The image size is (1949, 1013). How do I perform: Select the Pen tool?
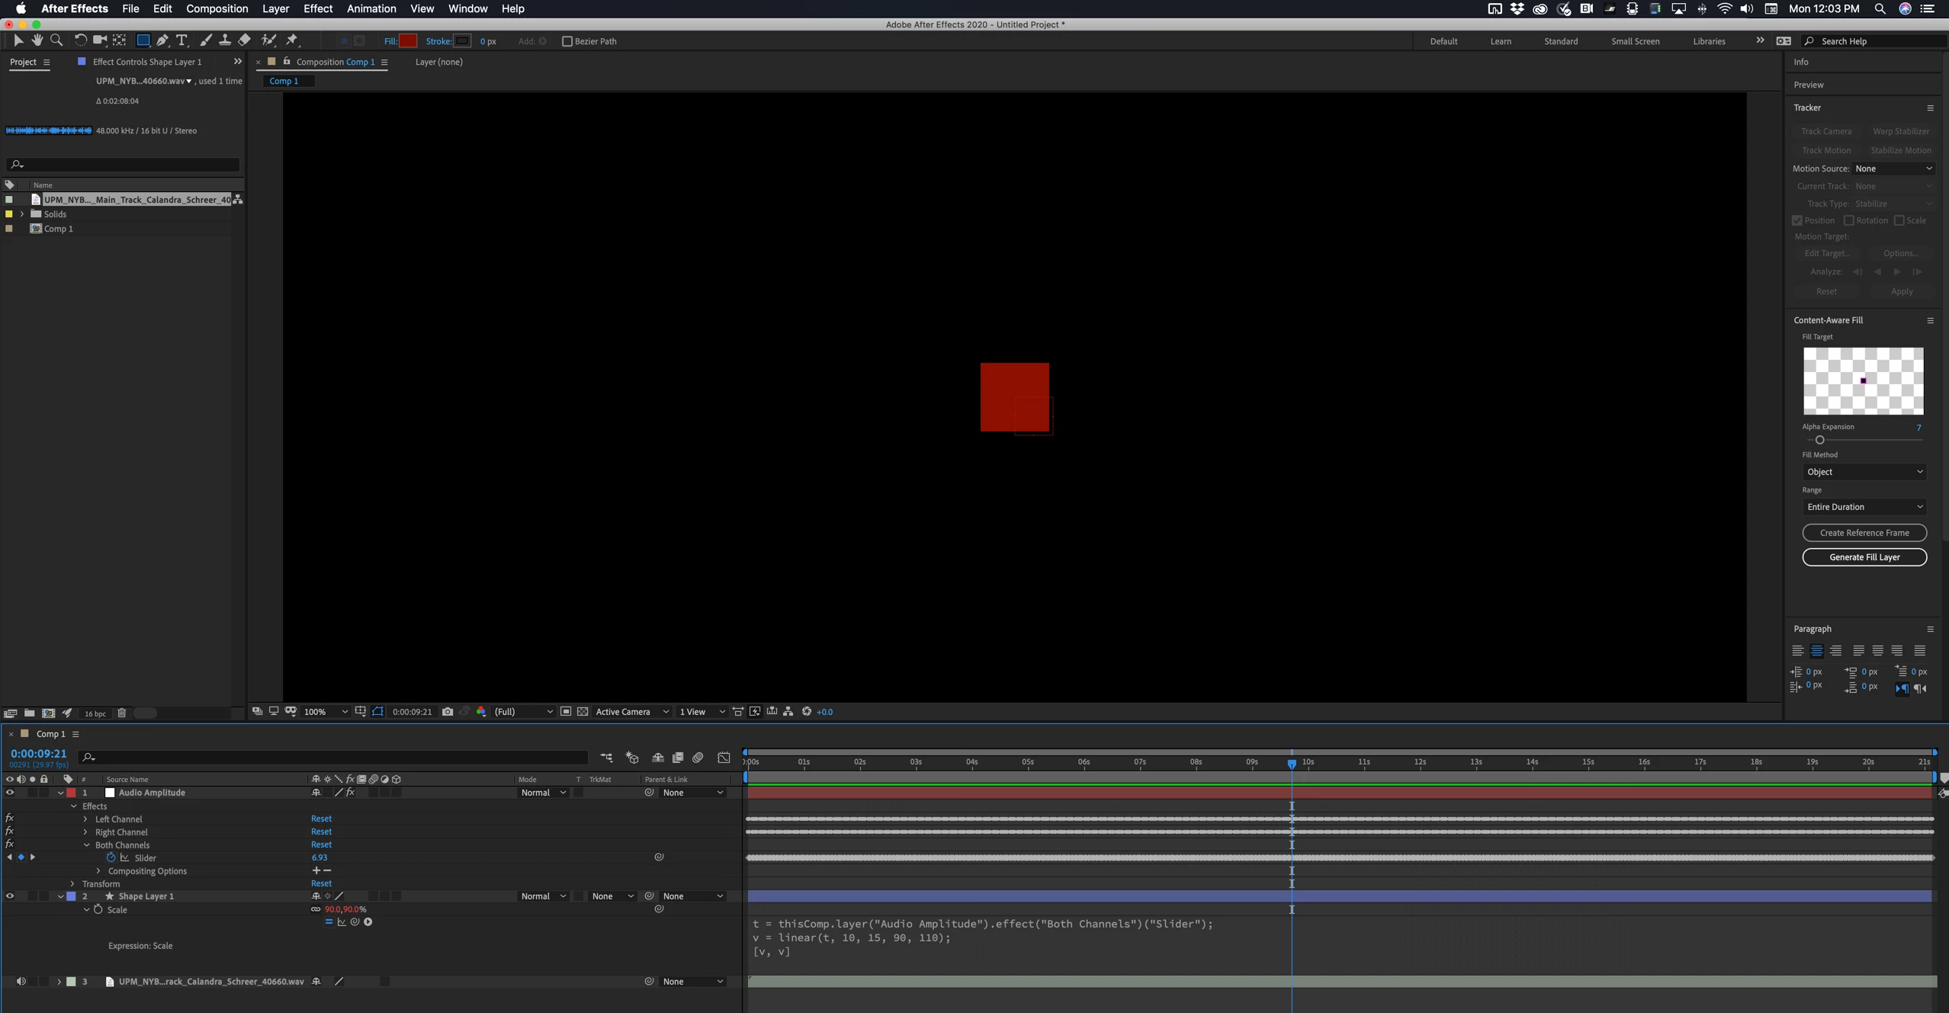click(162, 40)
